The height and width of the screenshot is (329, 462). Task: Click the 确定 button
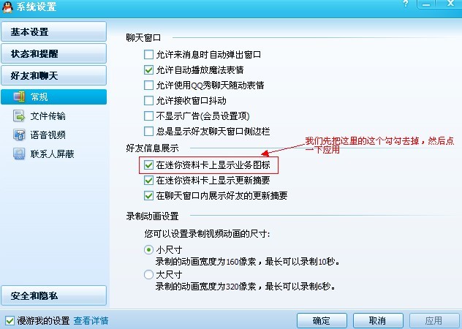[322, 320]
